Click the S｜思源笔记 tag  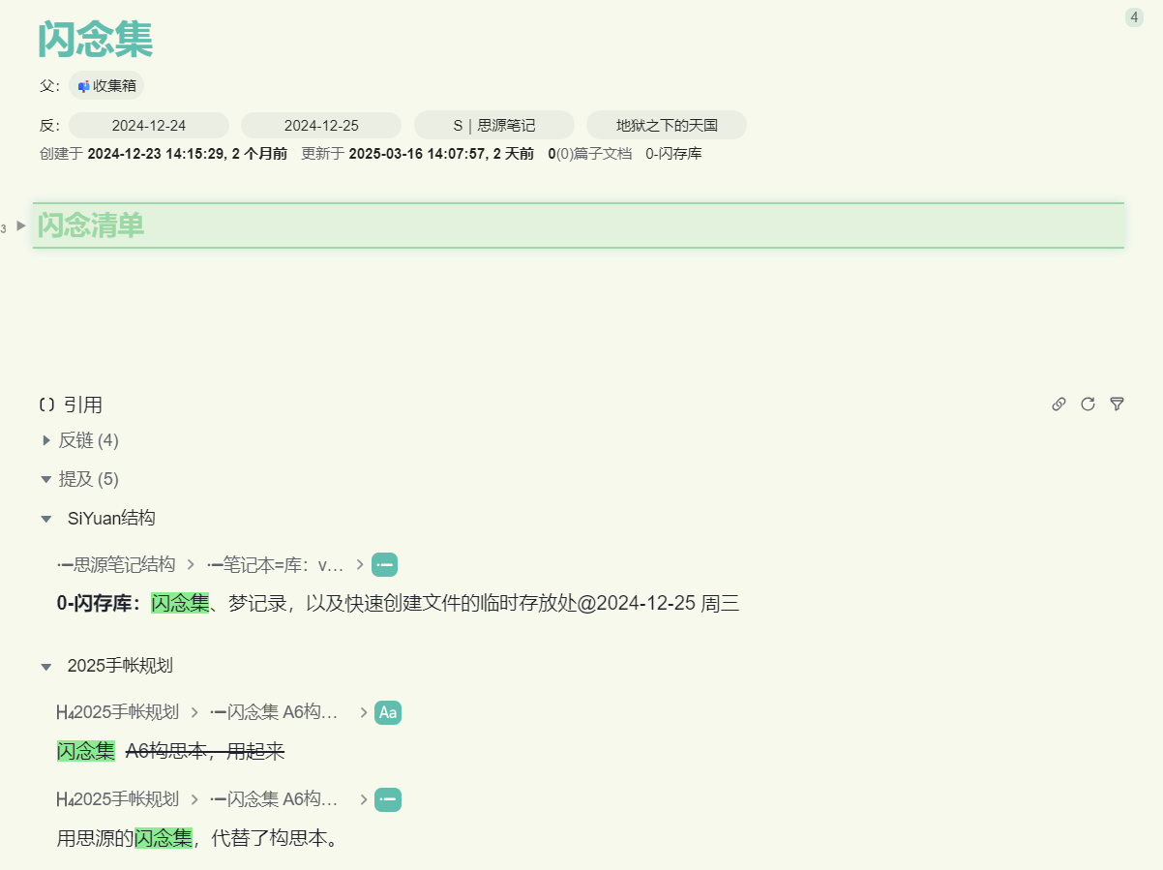(493, 124)
